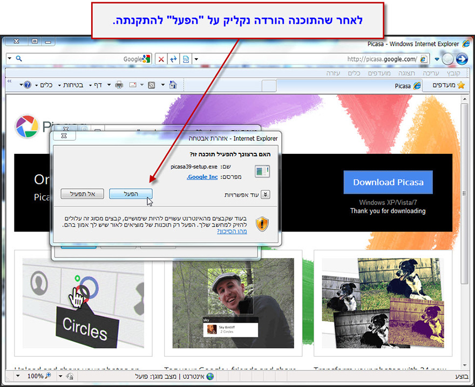
Task: Open the search provider dropdown arrow
Action: pyautogui.click(x=10, y=58)
